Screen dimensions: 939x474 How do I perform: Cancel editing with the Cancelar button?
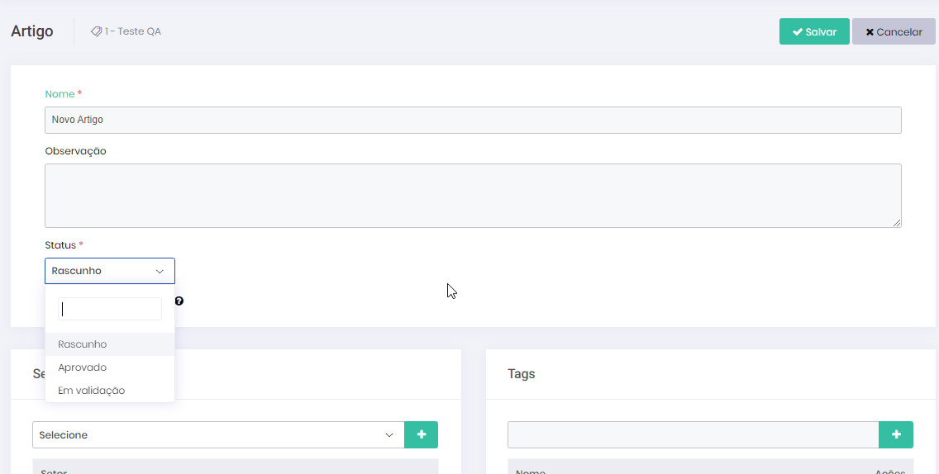(x=893, y=31)
